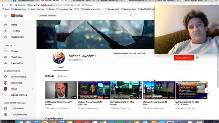Open nserve subscription
The width and height of the screenshot is (219, 123).
click(x=14, y=89)
